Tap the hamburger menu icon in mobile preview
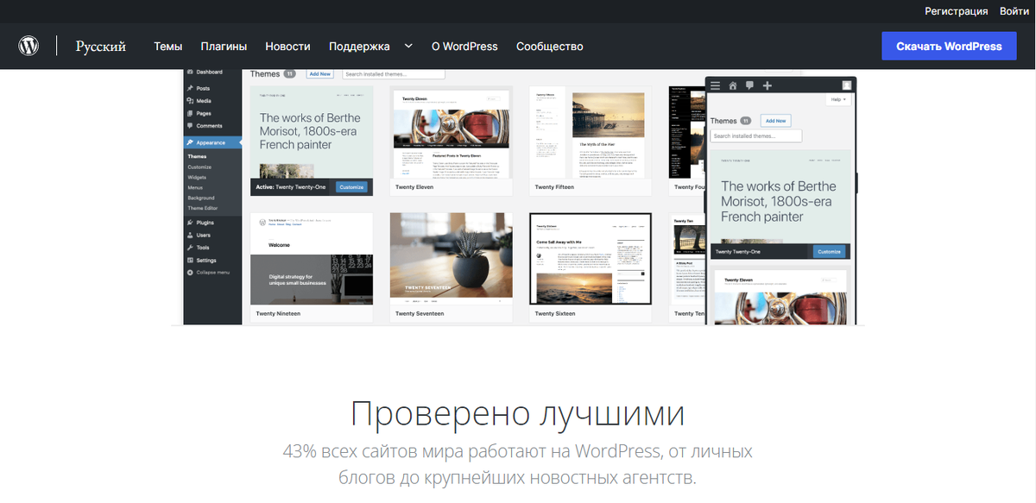1036x503 pixels. (x=715, y=85)
